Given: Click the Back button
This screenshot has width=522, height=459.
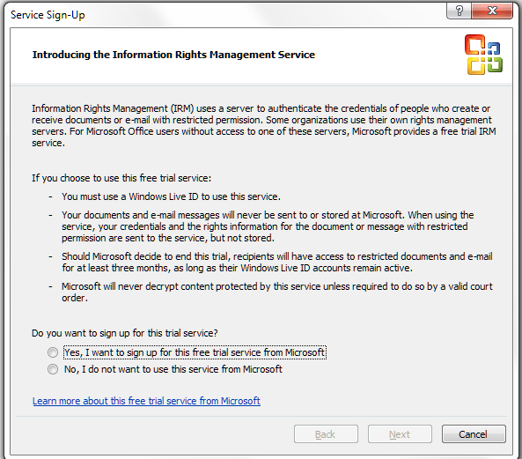Looking at the screenshot, I should (326, 434).
